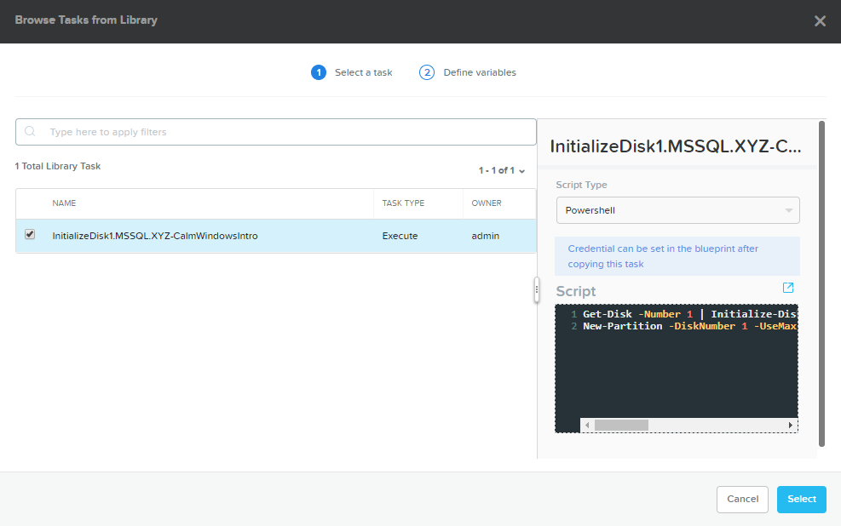Go to the Select a task step
The image size is (841, 526).
[x=363, y=72]
